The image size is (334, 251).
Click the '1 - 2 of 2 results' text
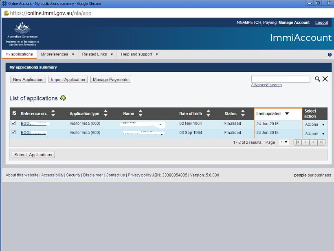point(247,142)
